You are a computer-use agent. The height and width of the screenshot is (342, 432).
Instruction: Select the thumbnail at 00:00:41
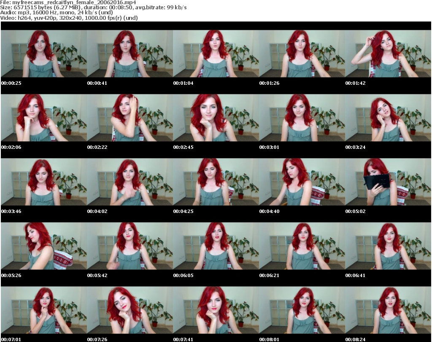(130, 54)
